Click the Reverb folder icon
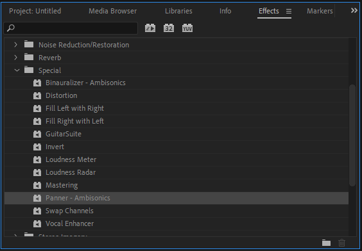The height and width of the screenshot is (251, 362). pyautogui.click(x=29, y=57)
